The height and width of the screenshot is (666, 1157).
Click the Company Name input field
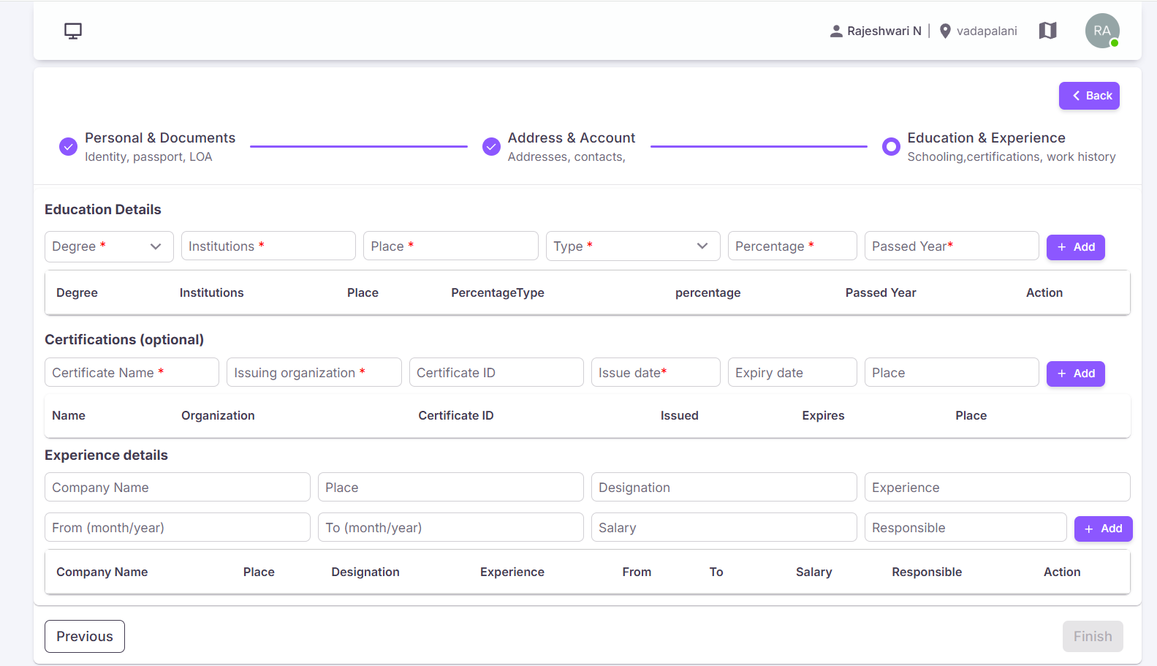click(178, 488)
